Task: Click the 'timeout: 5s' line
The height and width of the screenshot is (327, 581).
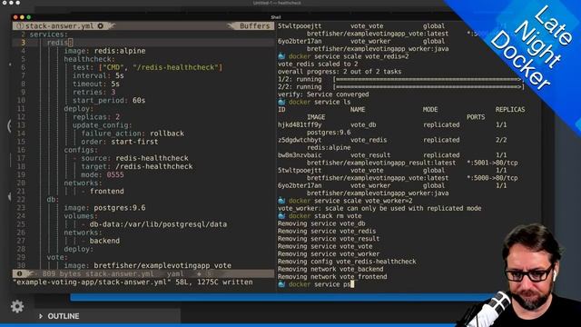Action: point(96,84)
